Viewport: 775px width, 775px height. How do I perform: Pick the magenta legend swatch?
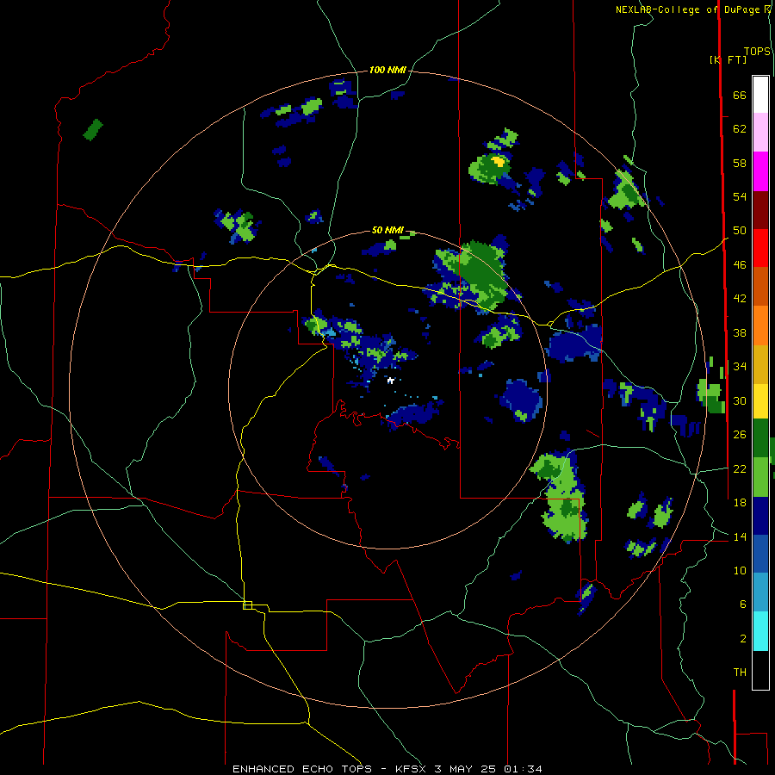tap(760, 171)
